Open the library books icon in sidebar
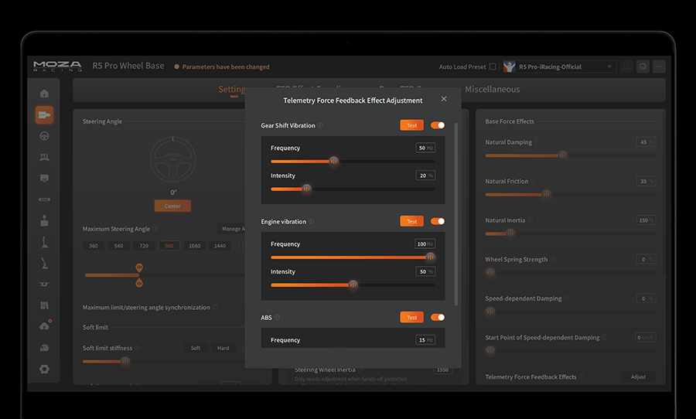The height and width of the screenshot is (419, 696). pos(44,305)
